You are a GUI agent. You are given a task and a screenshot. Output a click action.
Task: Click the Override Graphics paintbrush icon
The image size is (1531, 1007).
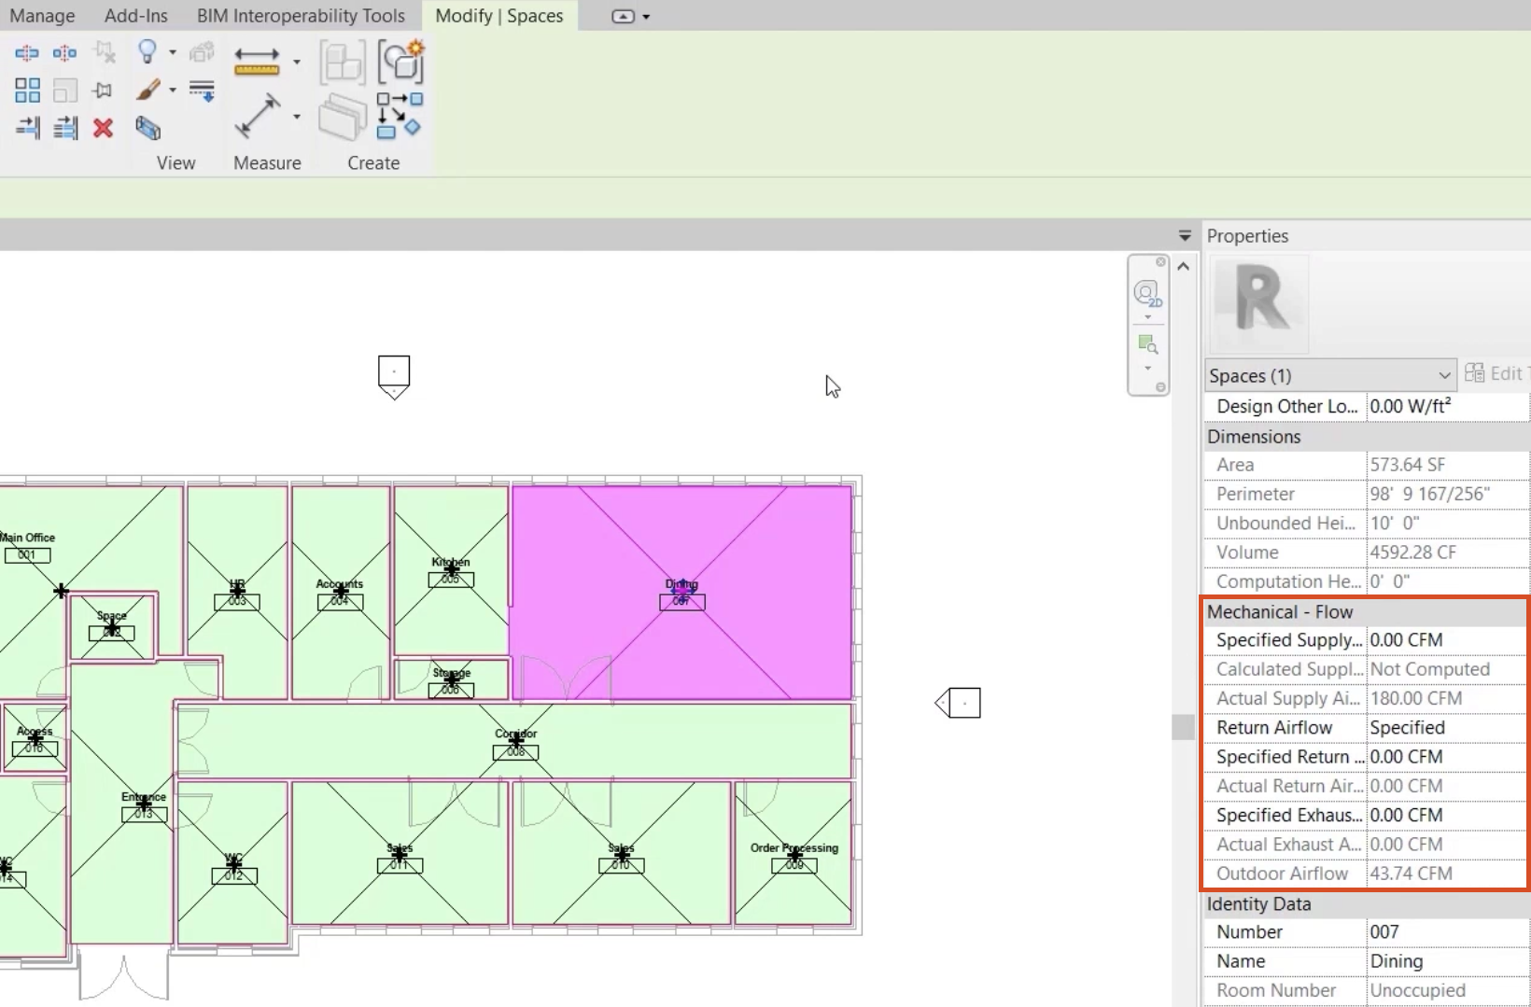click(147, 90)
